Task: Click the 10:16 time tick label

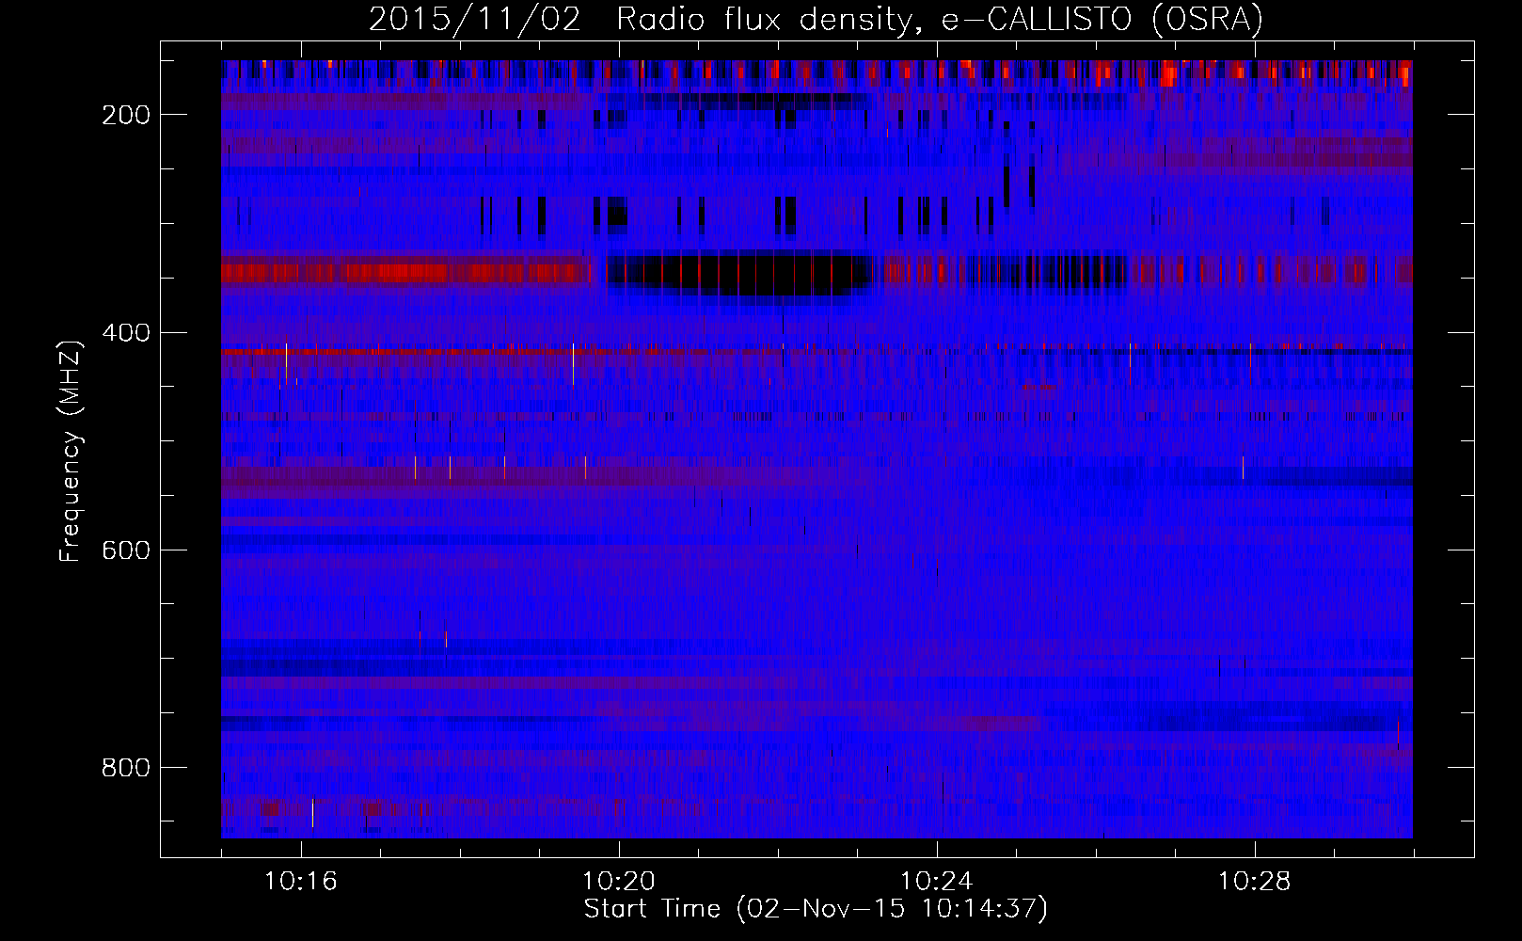Action: point(301,882)
